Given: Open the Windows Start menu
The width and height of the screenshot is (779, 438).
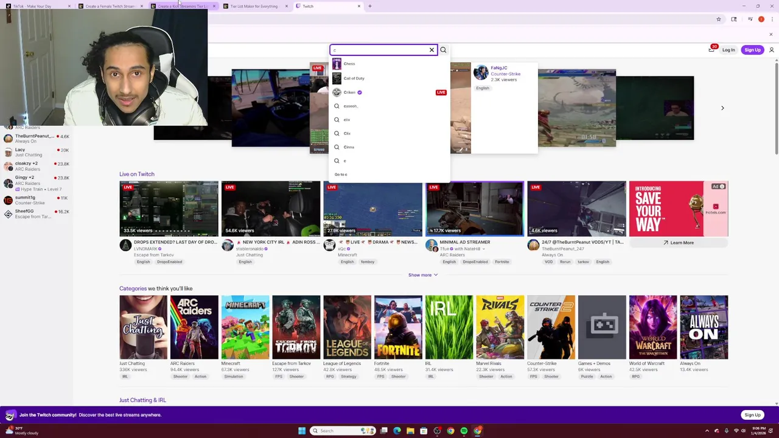Looking at the screenshot, I should click(302, 431).
